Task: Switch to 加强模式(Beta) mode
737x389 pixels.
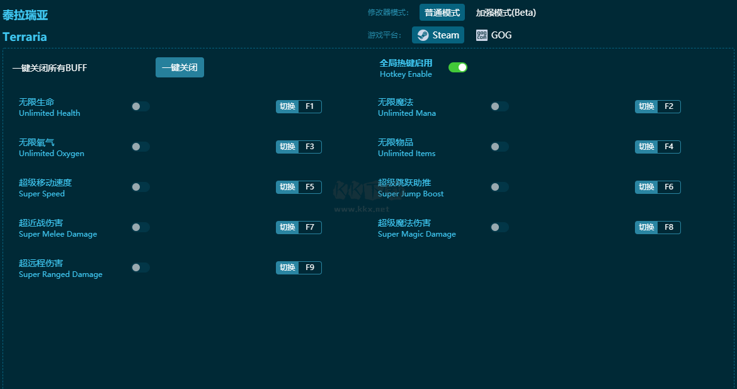Action: click(x=506, y=13)
